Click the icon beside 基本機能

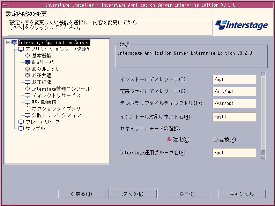pyautogui.click(x=28, y=56)
